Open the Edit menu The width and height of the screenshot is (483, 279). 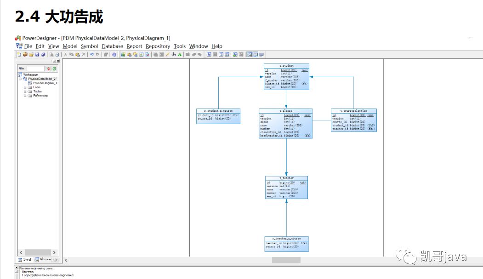40,46
